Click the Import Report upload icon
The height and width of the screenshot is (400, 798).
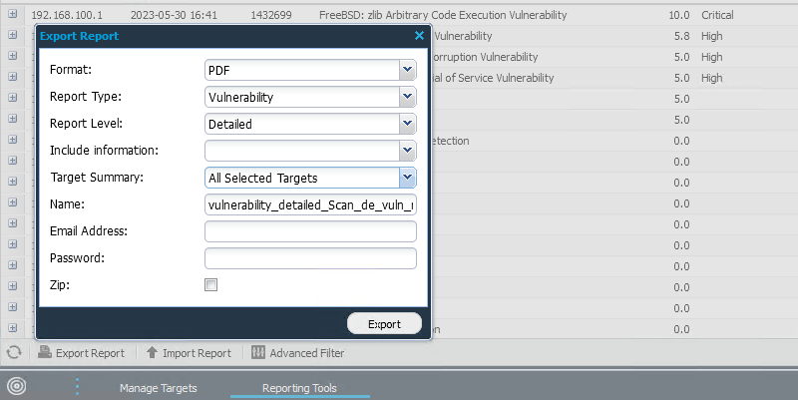pos(152,353)
